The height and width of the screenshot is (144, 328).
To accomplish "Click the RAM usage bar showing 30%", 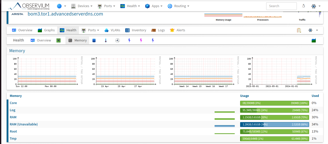I will (x=274, y=117).
